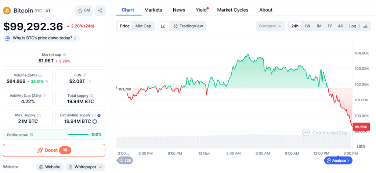The height and width of the screenshot is (173, 376).
Task: Open the Markets tab
Action: click(153, 10)
